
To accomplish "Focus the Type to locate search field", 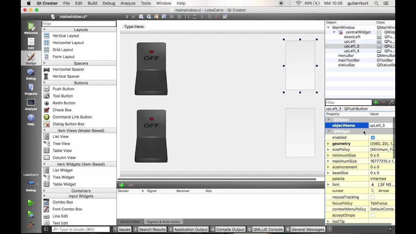I will click(x=81, y=229).
